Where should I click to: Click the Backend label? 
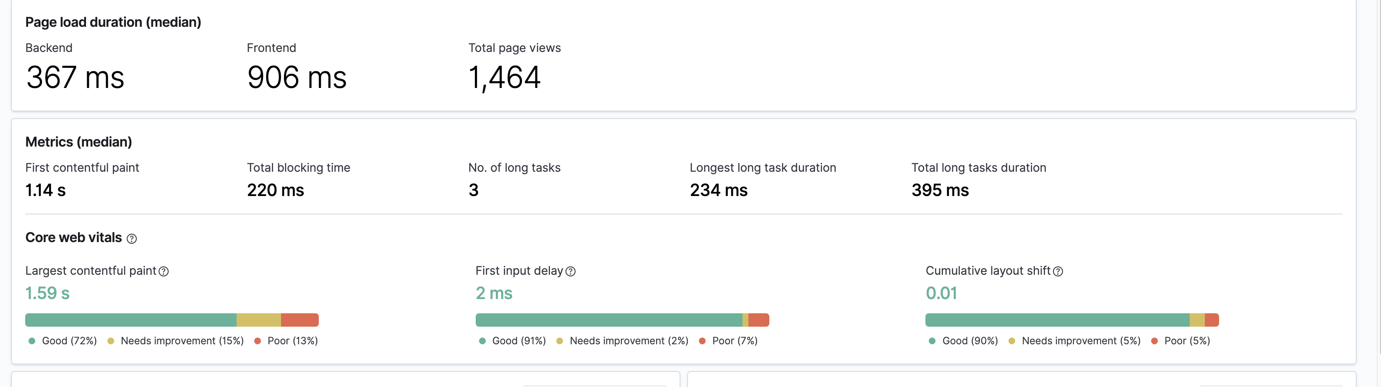click(49, 48)
